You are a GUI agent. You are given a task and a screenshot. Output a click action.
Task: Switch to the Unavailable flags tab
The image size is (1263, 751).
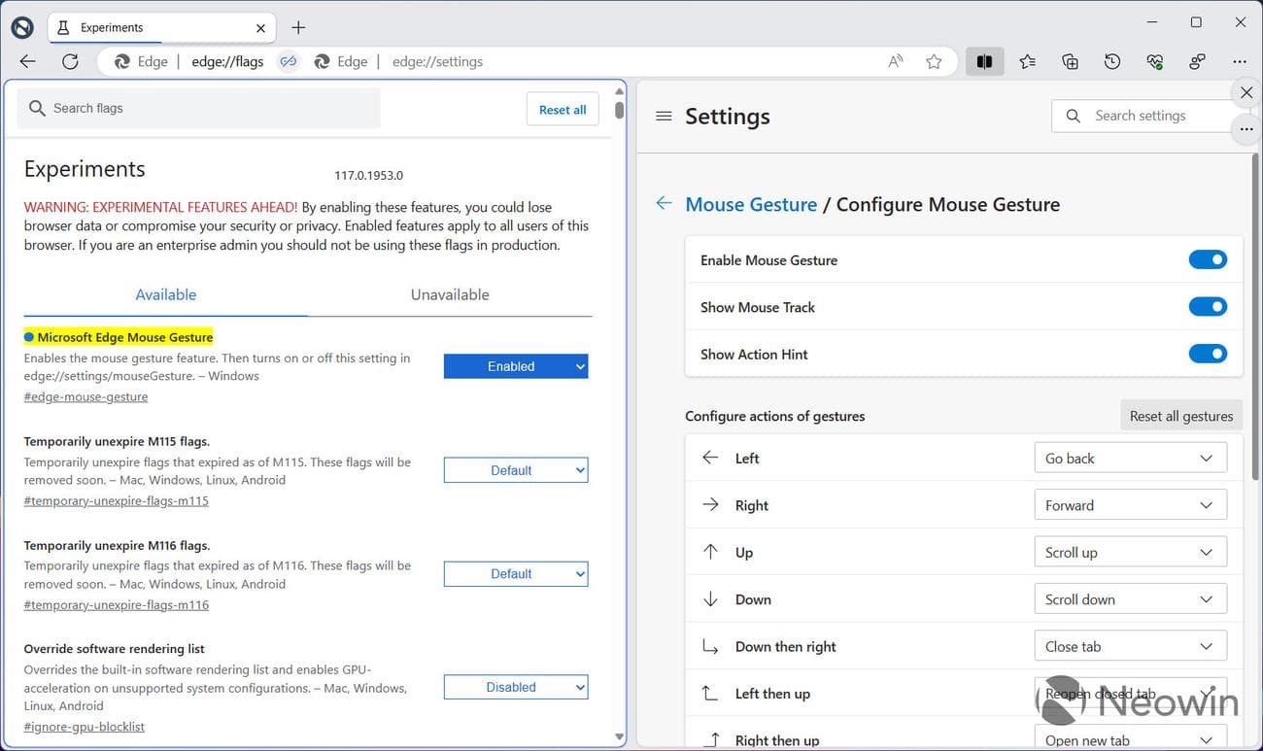pos(449,295)
